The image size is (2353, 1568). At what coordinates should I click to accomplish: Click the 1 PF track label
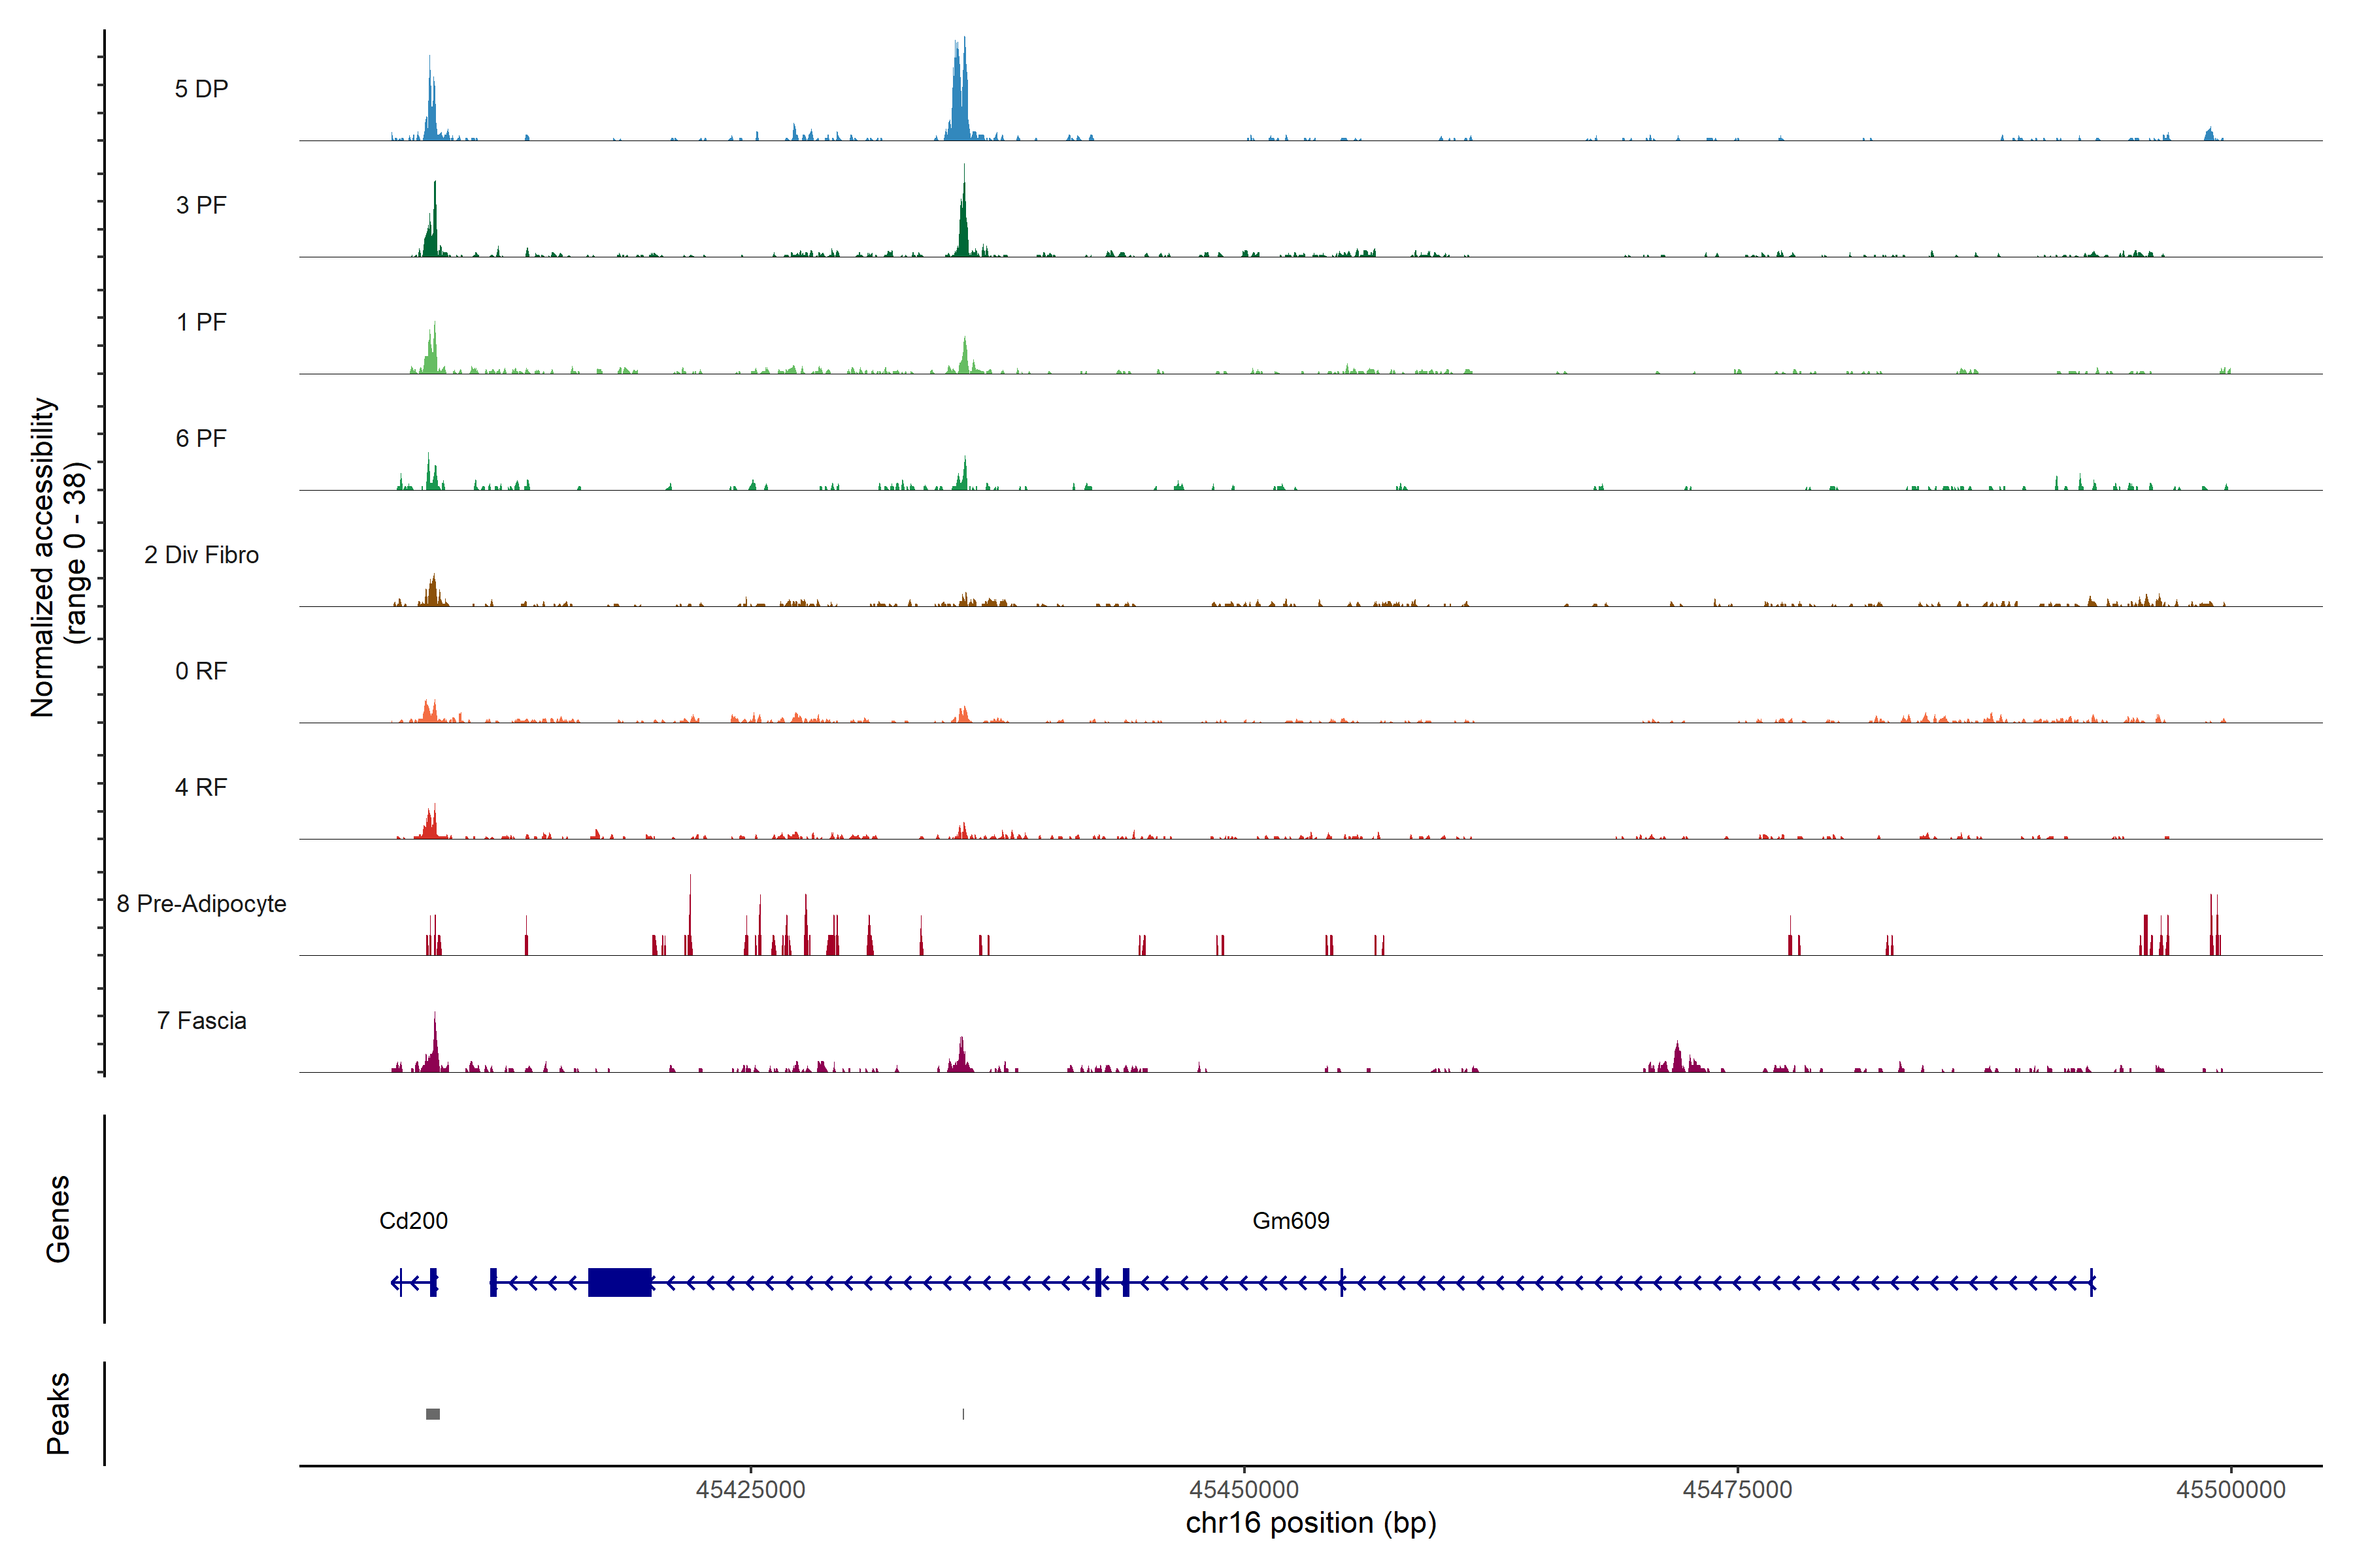tap(201, 322)
